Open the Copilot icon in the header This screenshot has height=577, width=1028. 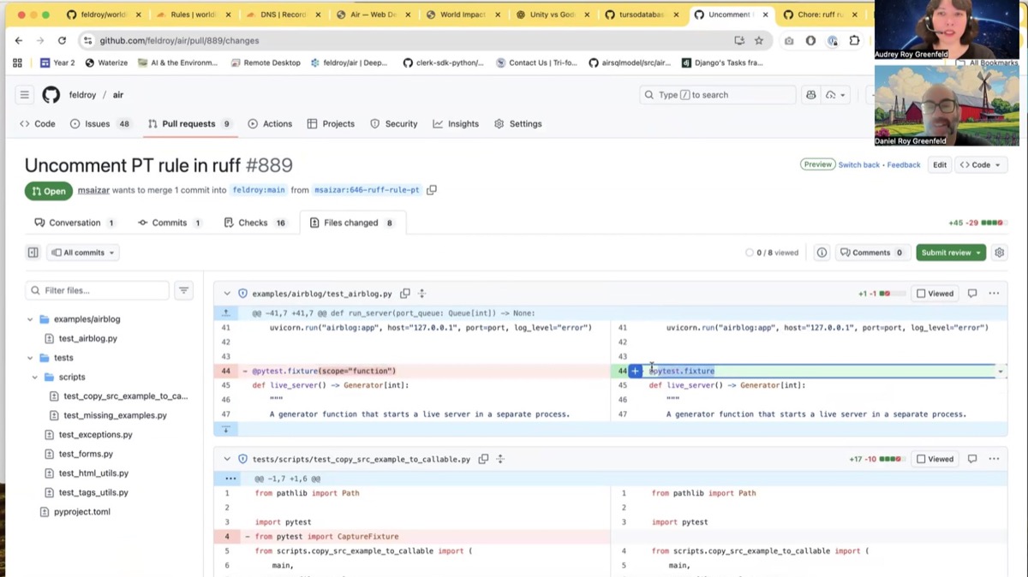[810, 94]
